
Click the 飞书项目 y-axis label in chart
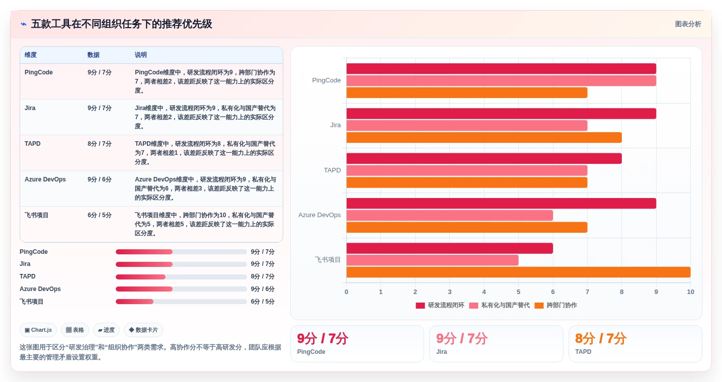328,260
